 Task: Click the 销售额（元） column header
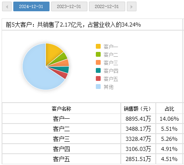pyautogui.click(x=138, y=109)
